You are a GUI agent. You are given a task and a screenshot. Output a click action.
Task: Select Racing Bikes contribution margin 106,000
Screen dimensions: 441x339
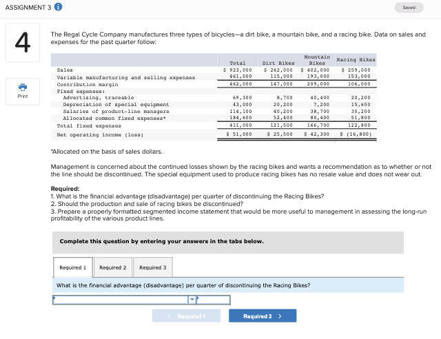coord(359,84)
